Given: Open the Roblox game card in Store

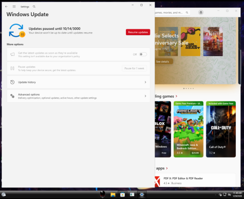Looking at the screenshot, I should coord(163,129).
